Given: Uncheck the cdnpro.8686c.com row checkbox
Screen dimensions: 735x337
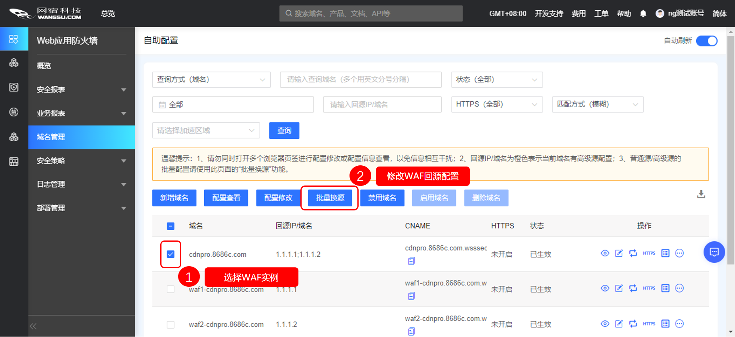Looking at the screenshot, I should pyautogui.click(x=171, y=254).
